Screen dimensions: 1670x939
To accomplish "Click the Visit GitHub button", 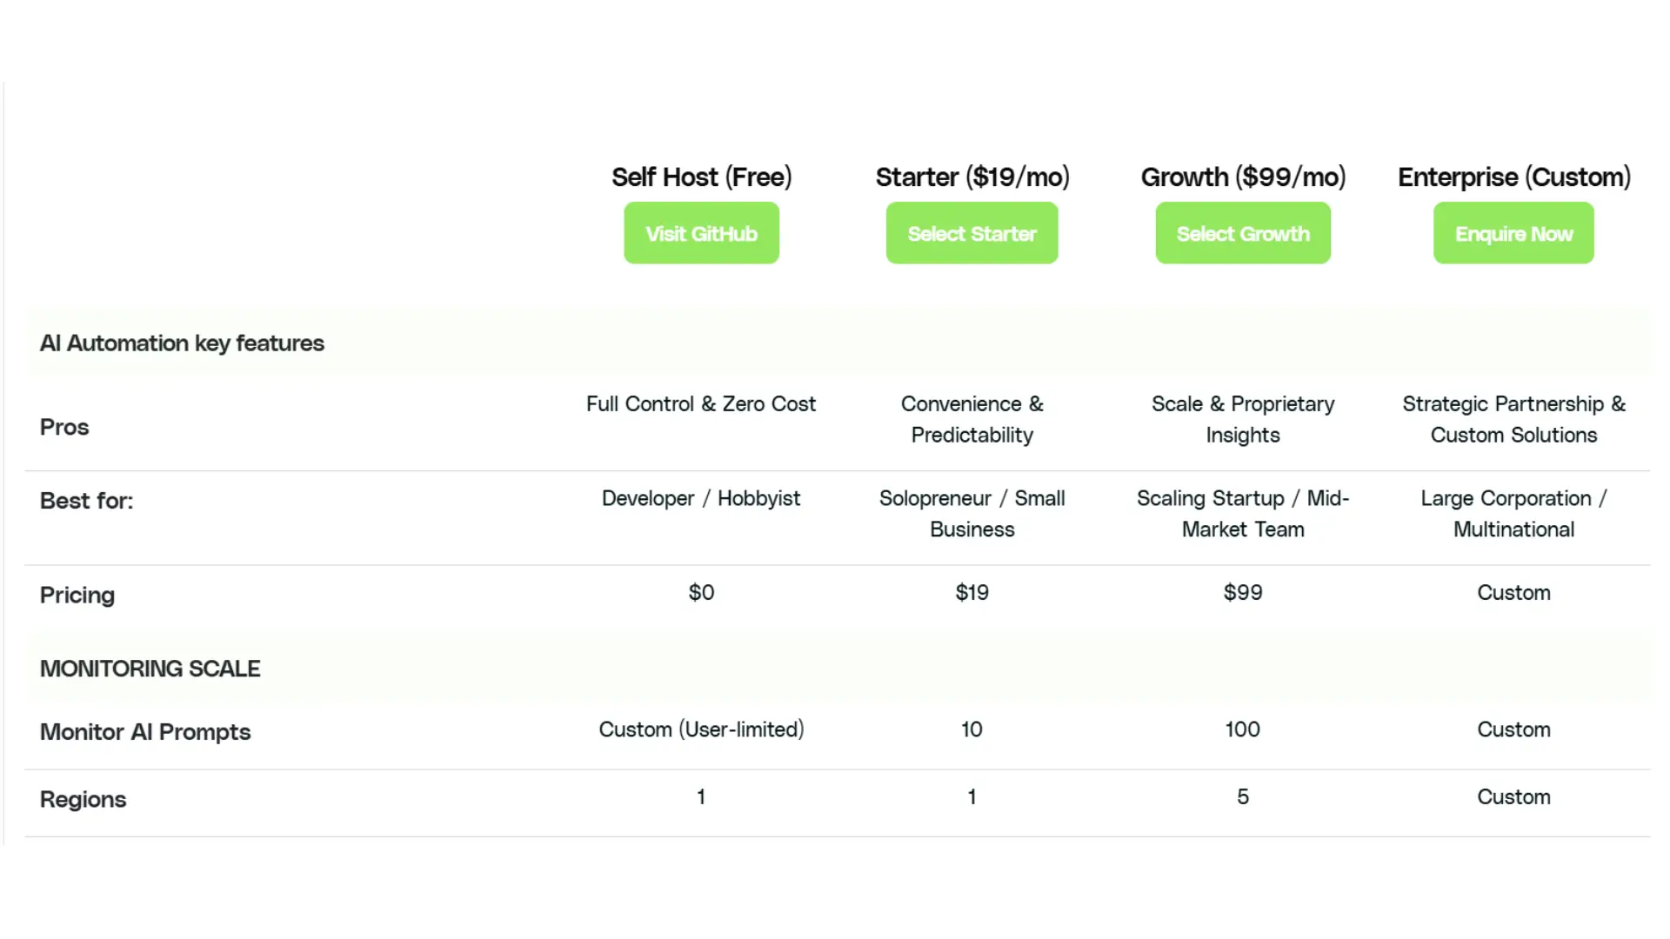I will (x=701, y=233).
